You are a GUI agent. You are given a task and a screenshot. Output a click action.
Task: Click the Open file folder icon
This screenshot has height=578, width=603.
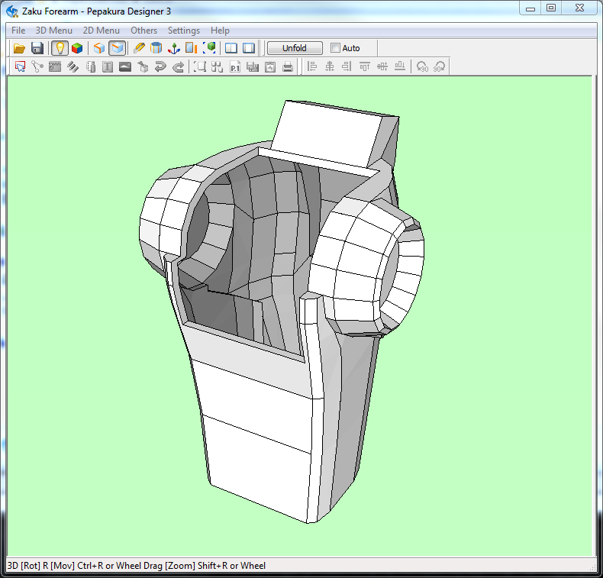[x=20, y=48]
